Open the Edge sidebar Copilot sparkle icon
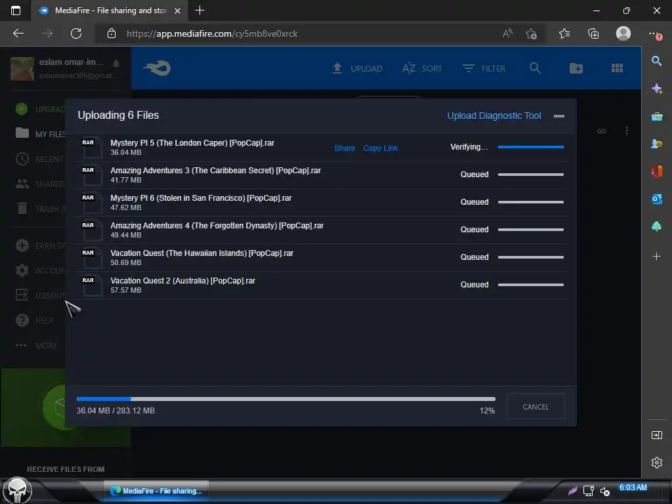Viewport: 672px width, 504px height. (656, 89)
